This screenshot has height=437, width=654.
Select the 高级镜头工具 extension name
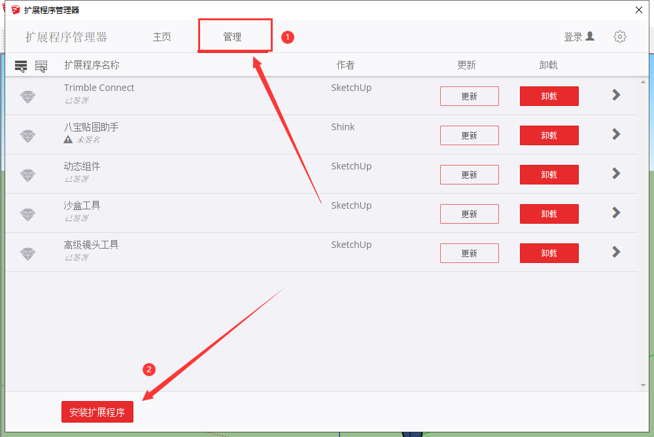coord(92,245)
